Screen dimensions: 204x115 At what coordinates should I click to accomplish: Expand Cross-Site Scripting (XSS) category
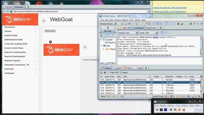20,44
